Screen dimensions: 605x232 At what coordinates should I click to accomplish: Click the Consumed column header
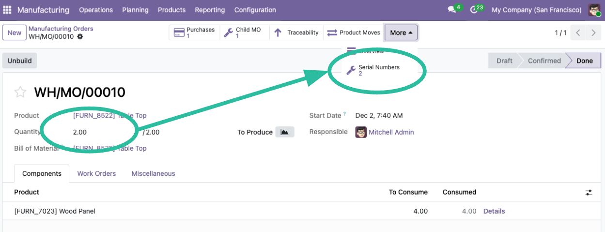point(459,192)
